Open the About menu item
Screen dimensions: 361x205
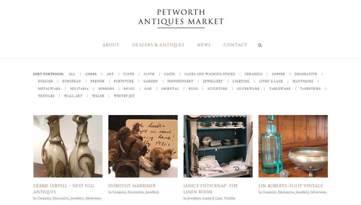click(x=111, y=45)
